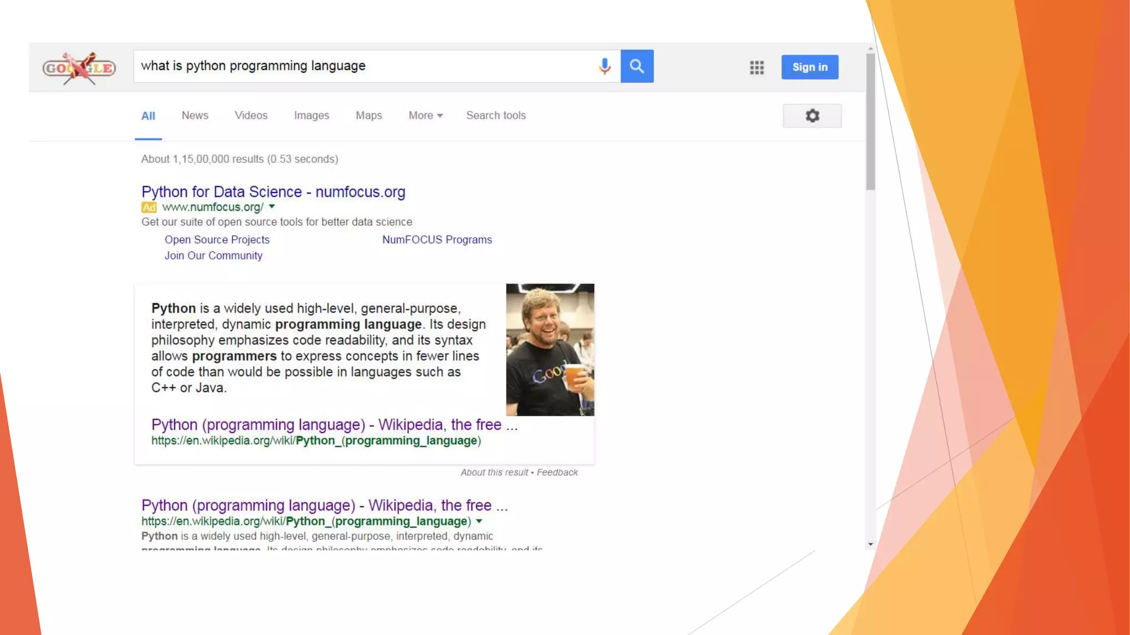Open the Wikipedia result URL dropdown arrow

[479, 521]
